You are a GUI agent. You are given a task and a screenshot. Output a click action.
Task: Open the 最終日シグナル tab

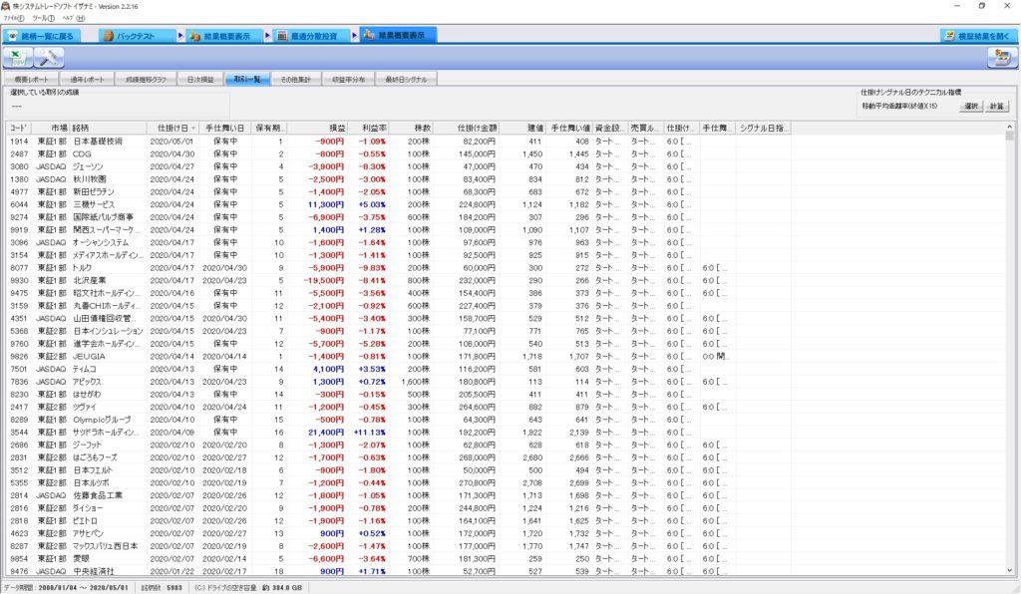(405, 78)
